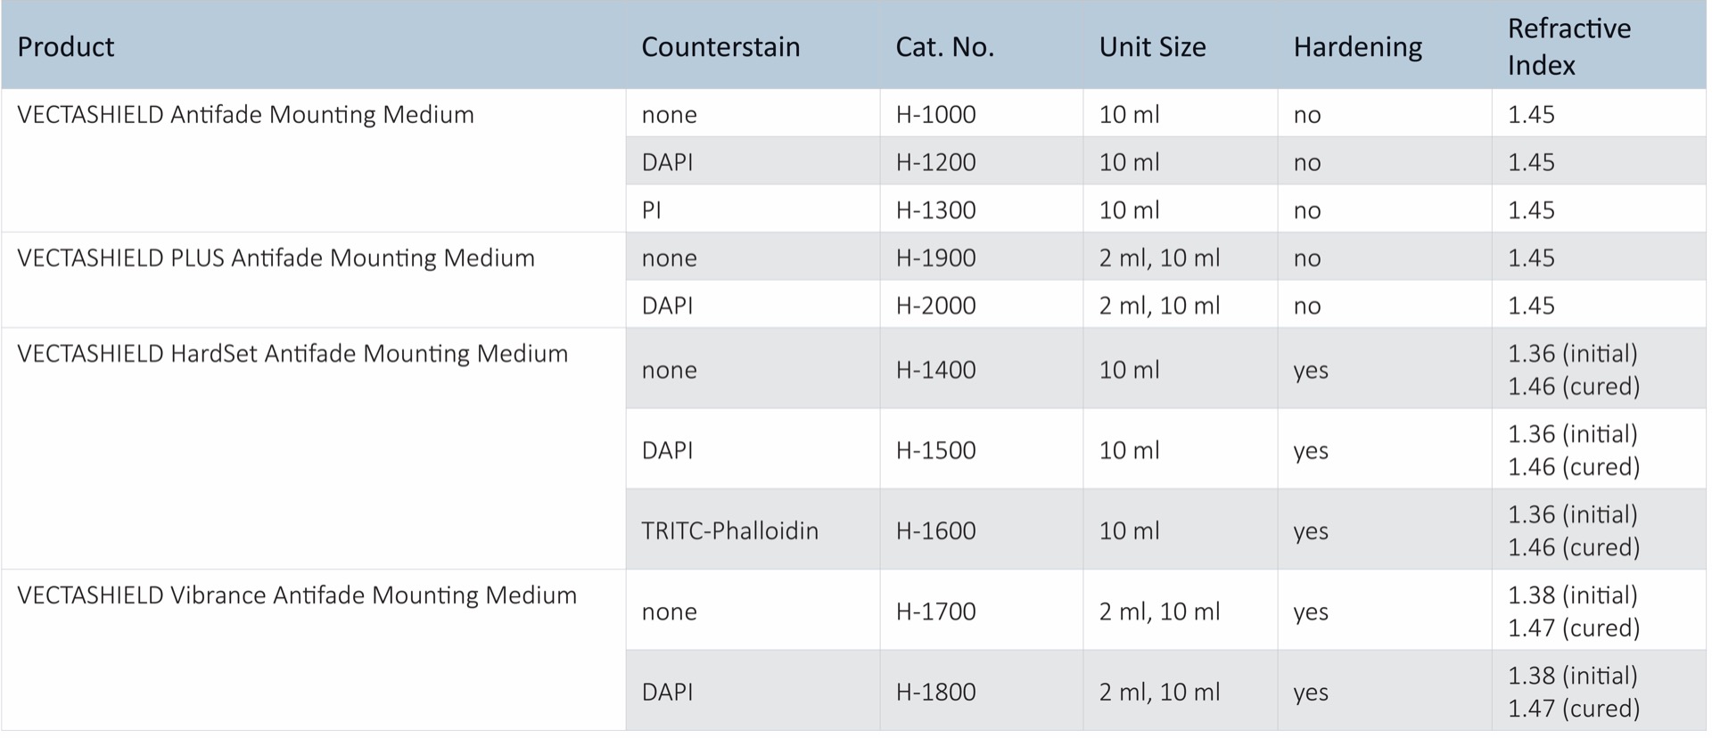
Task: Click the Product column header
Action: 66,46
